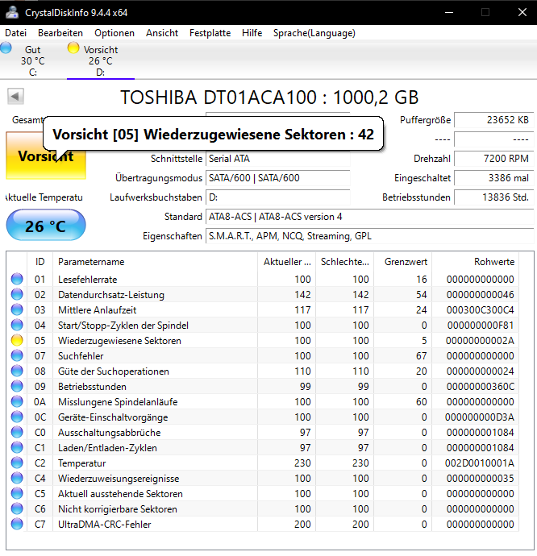Select raw value 000300C300C4
This screenshot has width=537, height=556.
pyautogui.click(x=481, y=310)
